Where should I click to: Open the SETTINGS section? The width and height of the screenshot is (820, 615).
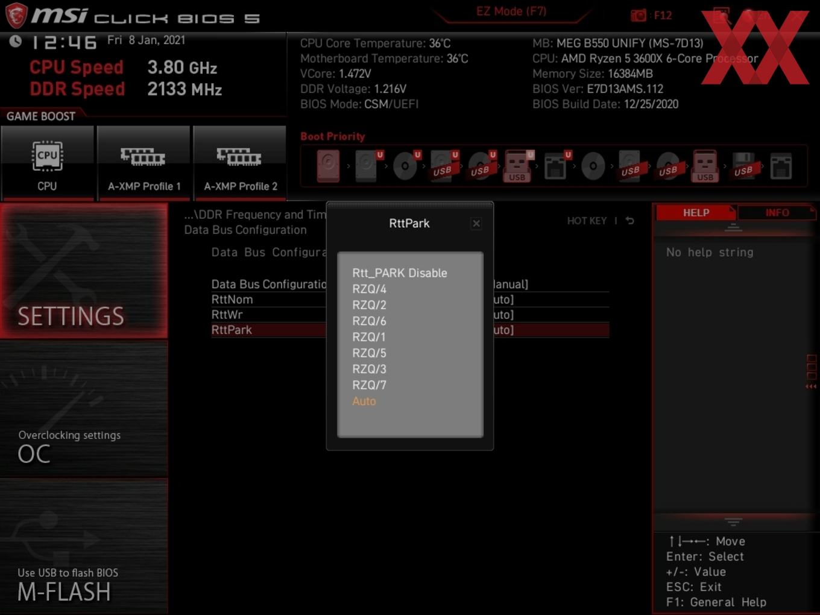pyautogui.click(x=84, y=271)
